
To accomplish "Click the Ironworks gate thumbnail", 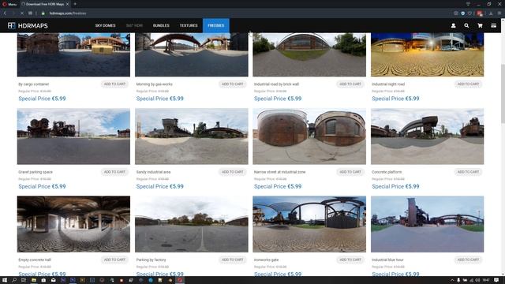I will 309,224.
